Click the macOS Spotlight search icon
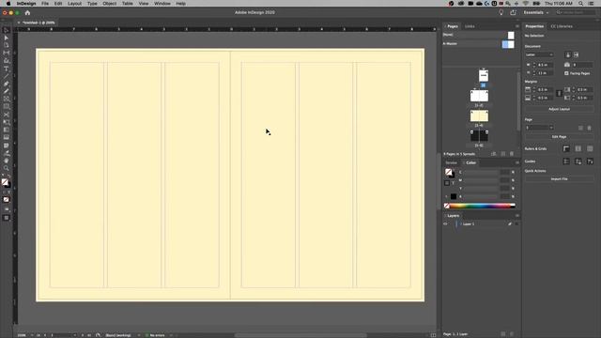The height and width of the screenshot is (338, 601). pos(581,4)
